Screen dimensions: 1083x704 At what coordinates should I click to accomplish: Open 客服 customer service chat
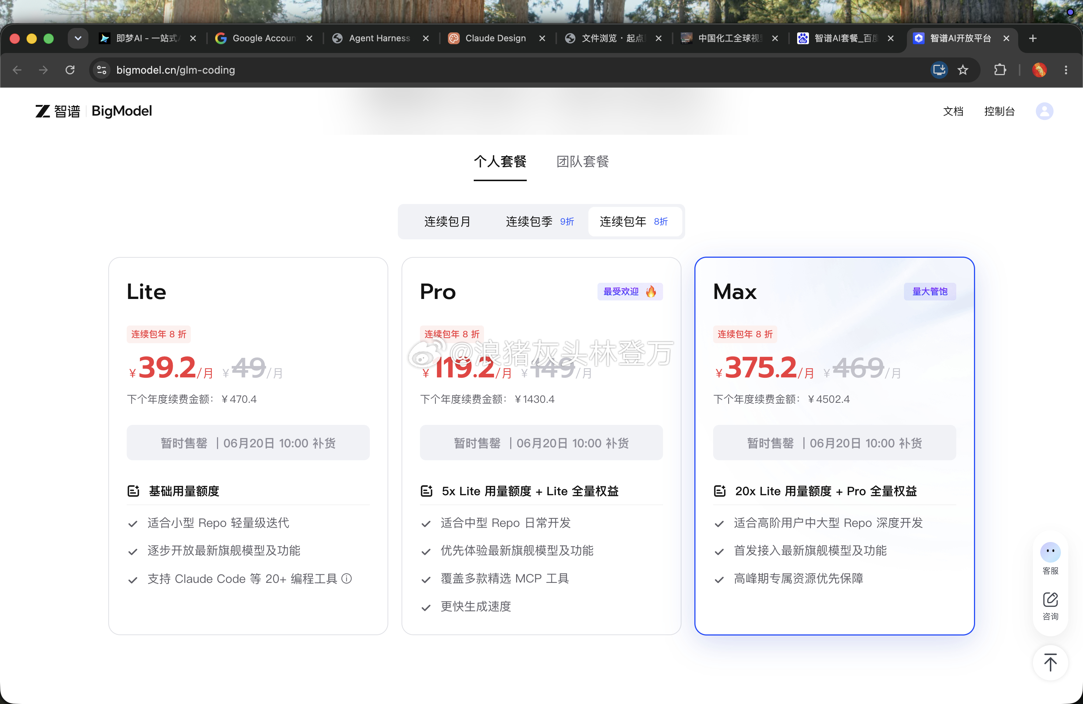pos(1050,559)
